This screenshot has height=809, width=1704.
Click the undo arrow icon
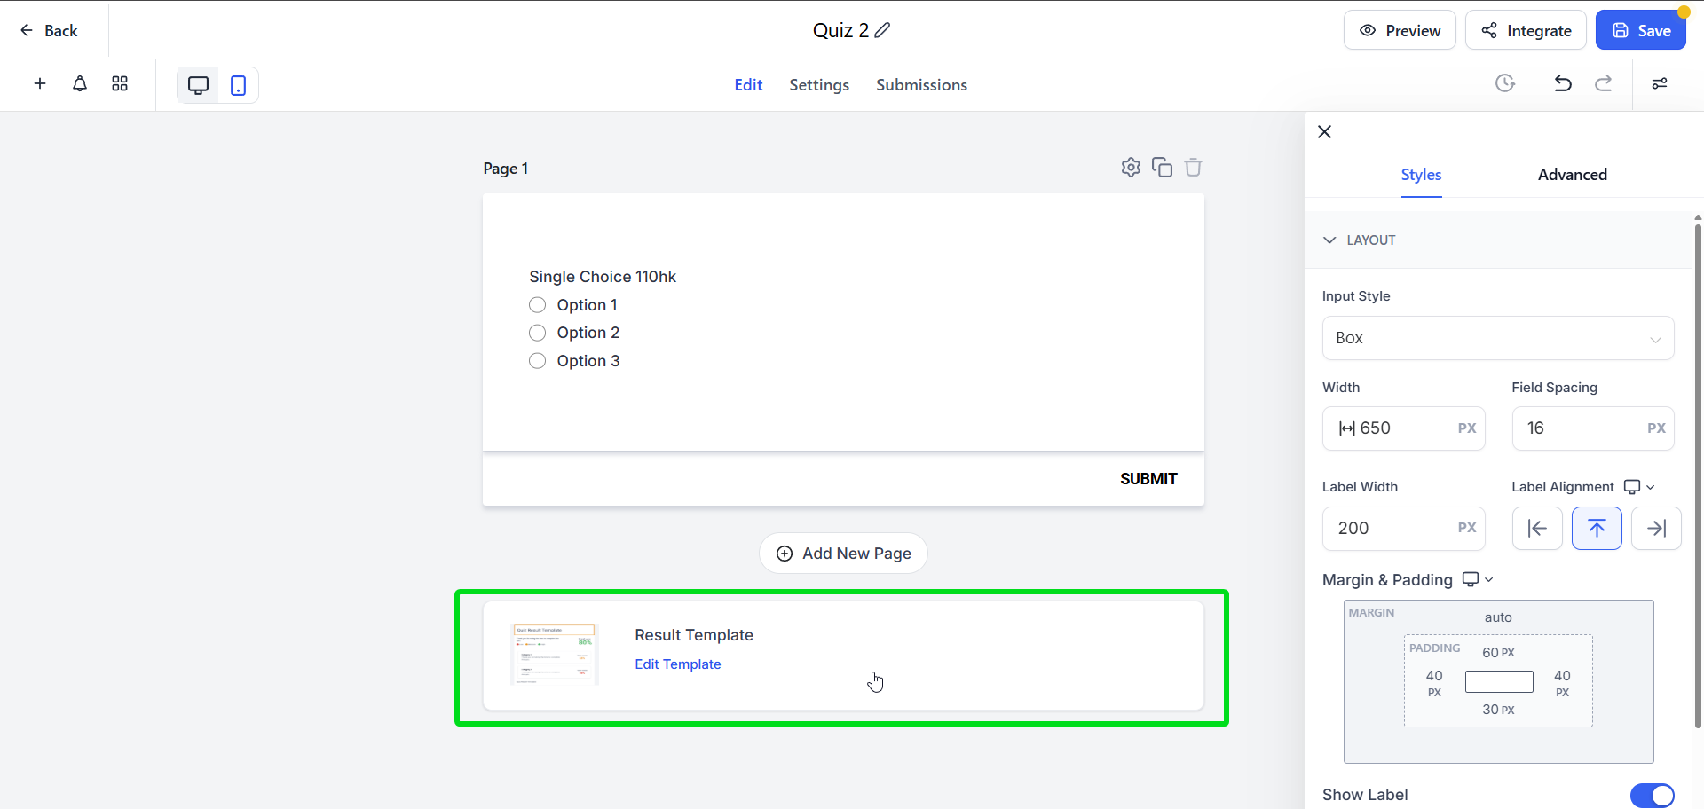click(x=1563, y=83)
